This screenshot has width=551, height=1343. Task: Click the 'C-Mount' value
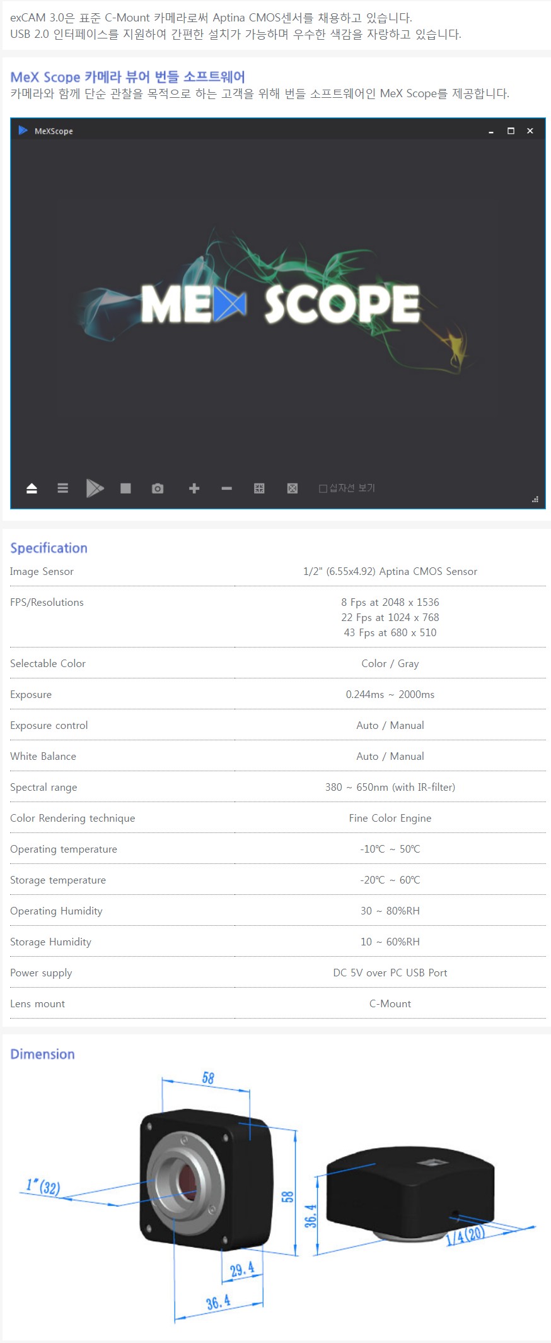tap(390, 1003)
